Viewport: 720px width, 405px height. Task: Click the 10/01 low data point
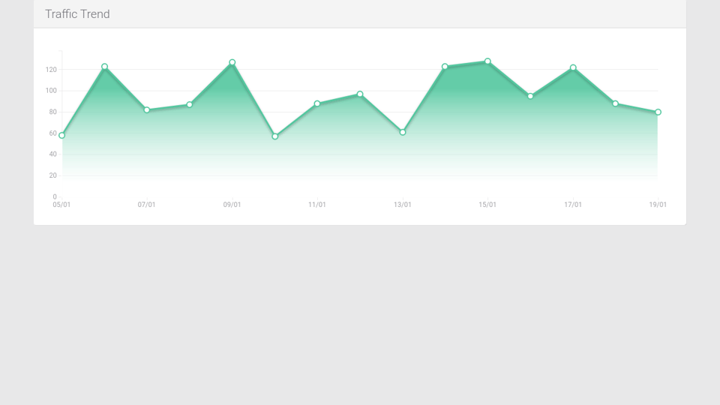tap(275, 136)
